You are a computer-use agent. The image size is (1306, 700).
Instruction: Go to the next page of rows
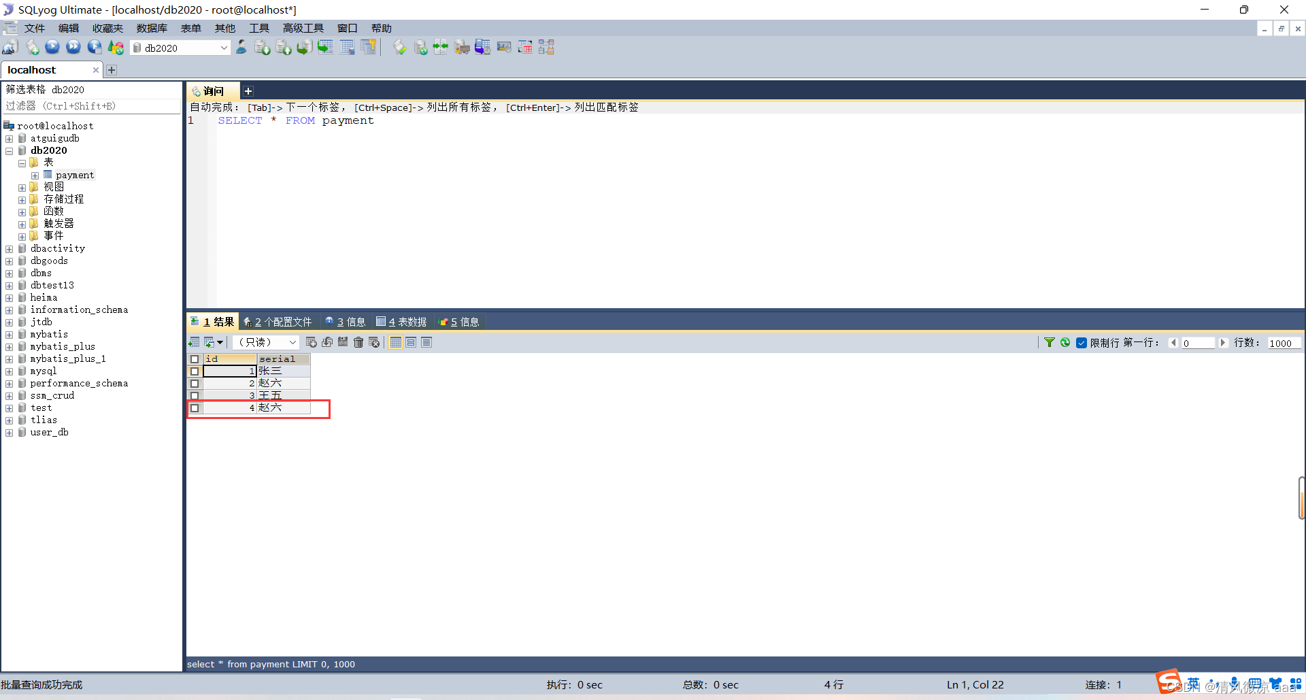pyautogui.click(x=1223, y=343)
